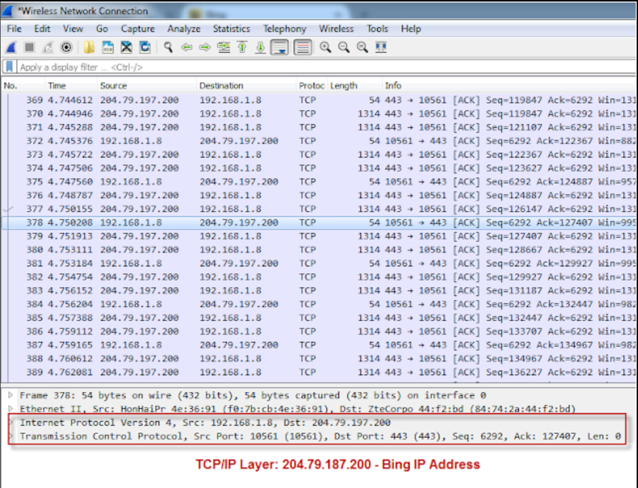Screen dimensions: 638x488
Task: Sort by the Protocol column header
Action: 312,86
